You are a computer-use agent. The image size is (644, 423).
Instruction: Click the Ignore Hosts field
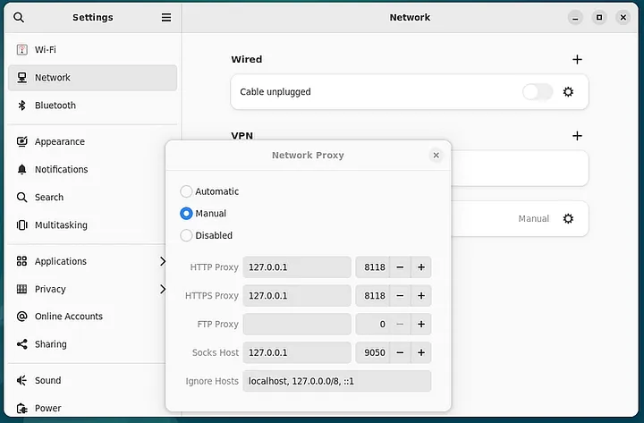(337, 381)
